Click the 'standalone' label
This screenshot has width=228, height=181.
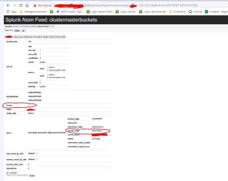(12, 168)
